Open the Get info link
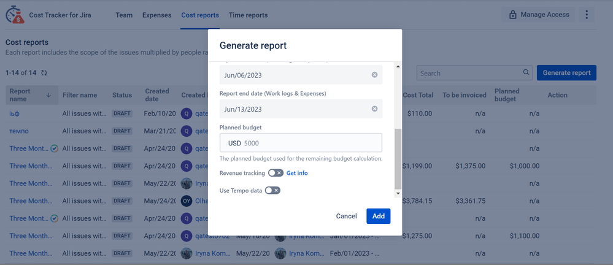The image size is (613, 265). [x=297, y=173]
